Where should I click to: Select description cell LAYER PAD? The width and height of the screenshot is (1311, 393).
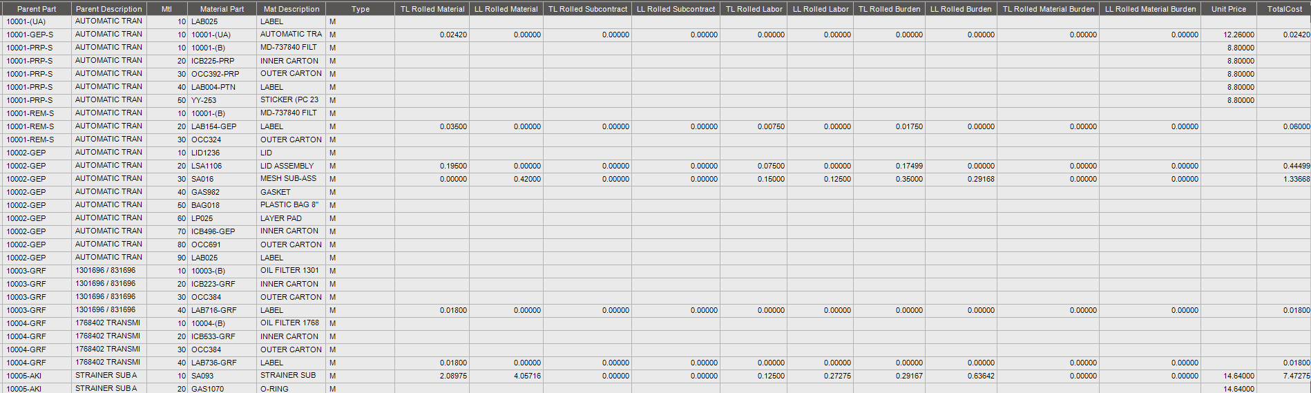(x=291, y=218)
